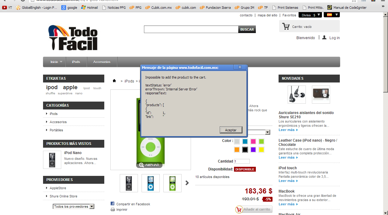388x215 pixels.
Task: Click the Favoritos link
Action: point(289,15)
